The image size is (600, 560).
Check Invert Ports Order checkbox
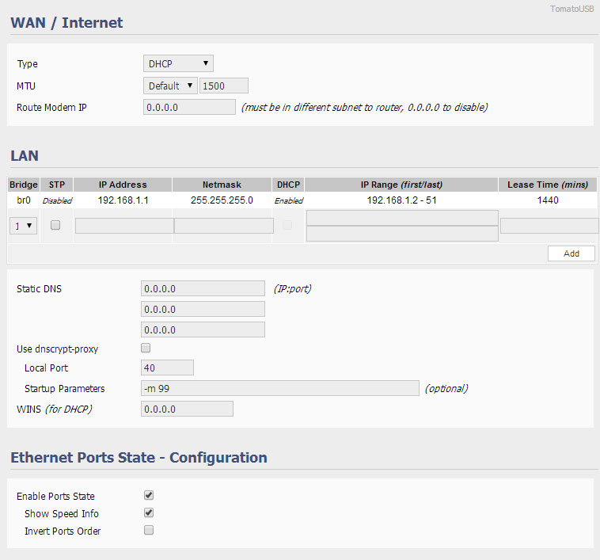(149, 530)
